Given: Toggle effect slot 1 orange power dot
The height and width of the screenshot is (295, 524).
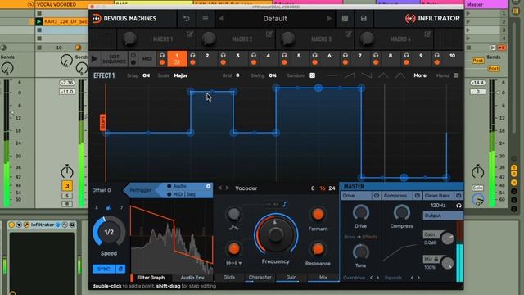Looking at the screenshot, I should click(162, 62).
